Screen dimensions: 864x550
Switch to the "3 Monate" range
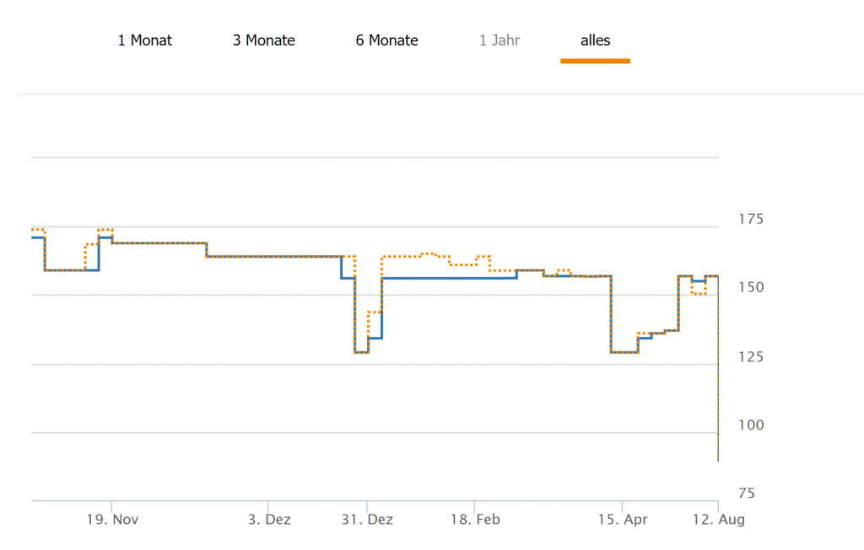pos(264,40)
